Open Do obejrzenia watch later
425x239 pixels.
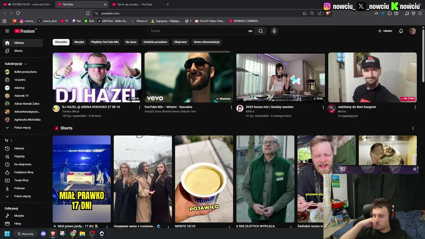point(23,164)
